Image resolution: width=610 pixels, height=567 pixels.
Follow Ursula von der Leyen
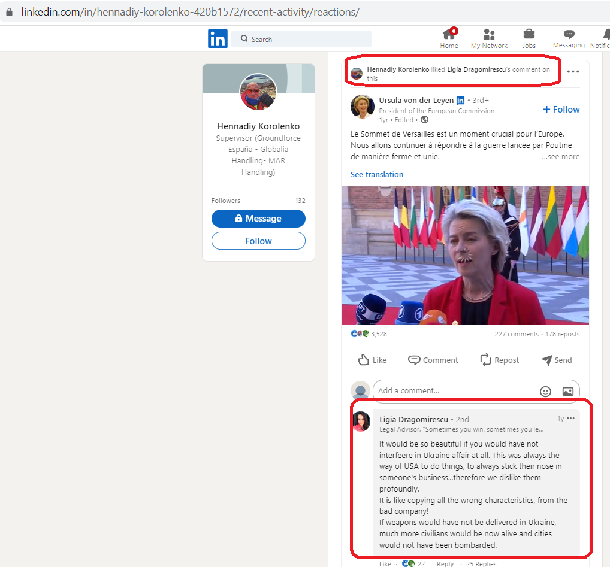561,110
